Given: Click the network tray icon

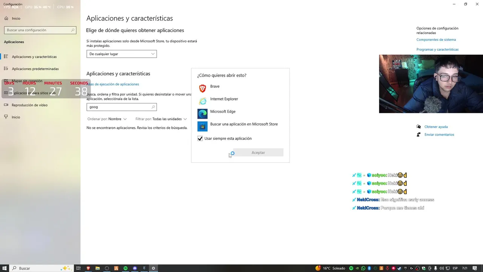Looking at the screenshot, I should [x=448, y=268].
